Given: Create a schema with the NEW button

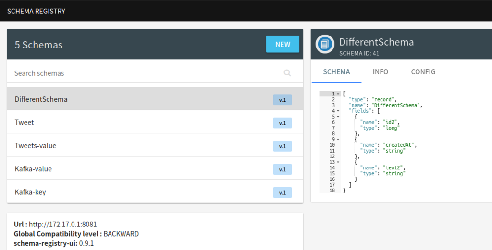Looking at the screenshot, I should coord(283,44).
